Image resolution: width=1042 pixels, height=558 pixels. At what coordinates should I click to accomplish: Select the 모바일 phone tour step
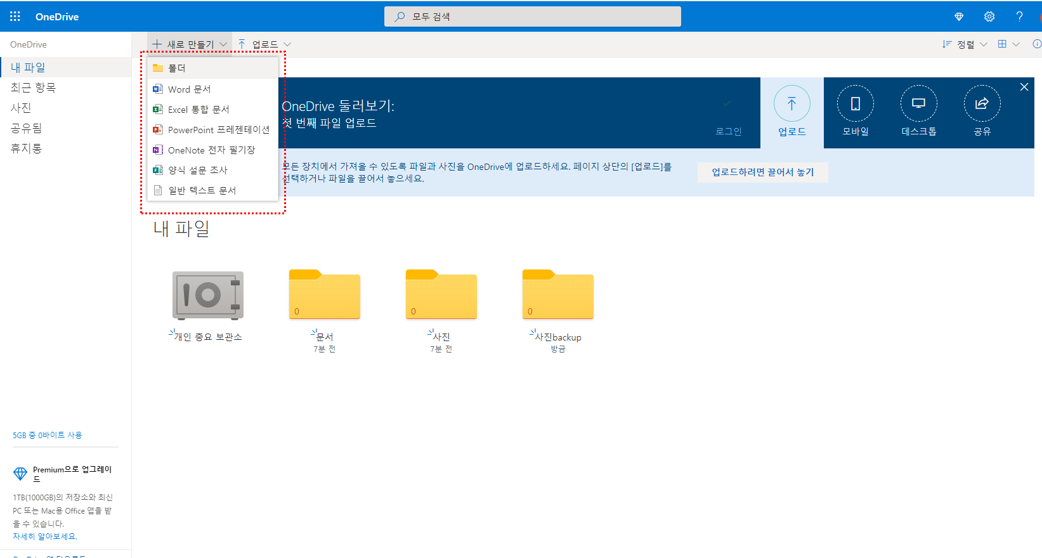[856, 113]
